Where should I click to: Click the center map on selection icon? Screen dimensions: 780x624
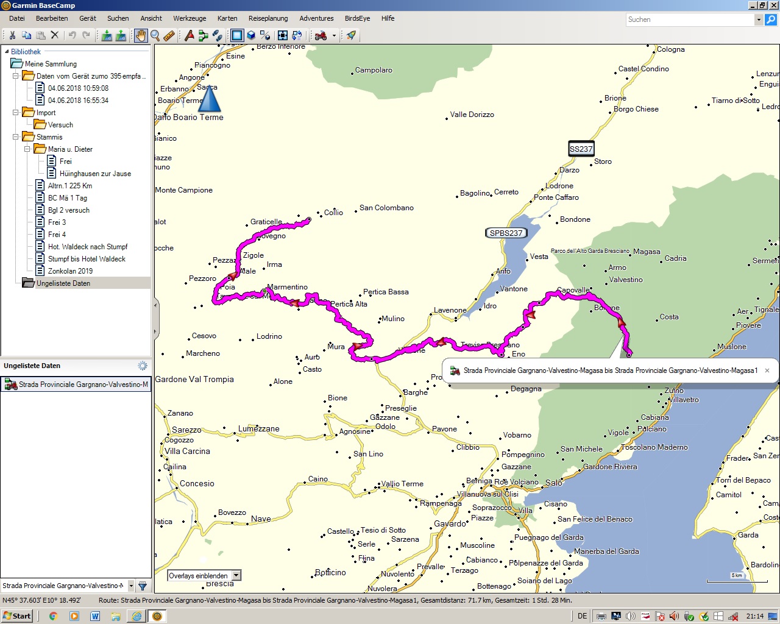283,35
